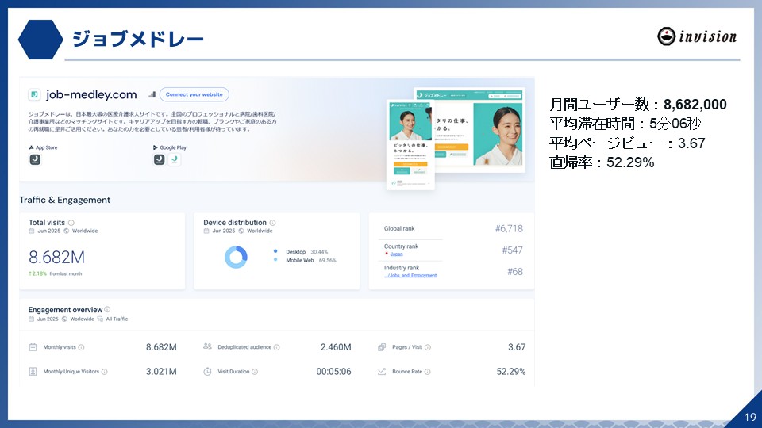Click the info icon next to Pages / Visit
Viewport: 762px width, 428px height.
pyautogui.click(x=428, y=347)
